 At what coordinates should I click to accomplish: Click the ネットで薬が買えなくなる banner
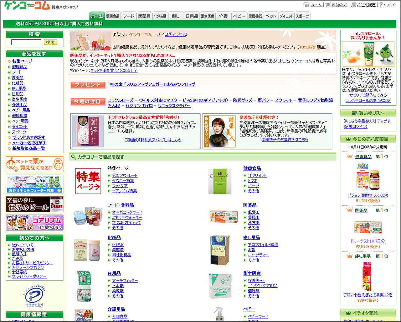pyautogui.click(x=34, y=164)
